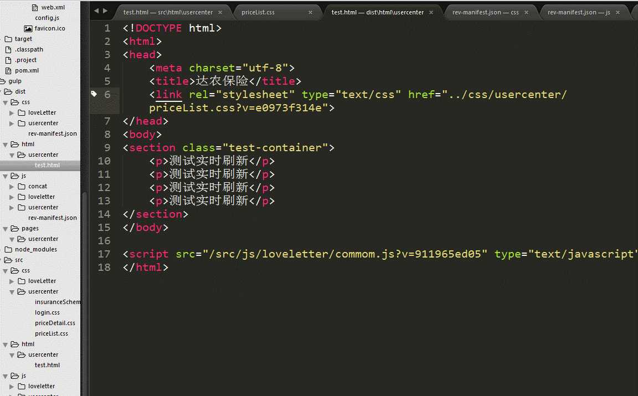Expand loveletter folder under dist js

coord(12,197)
